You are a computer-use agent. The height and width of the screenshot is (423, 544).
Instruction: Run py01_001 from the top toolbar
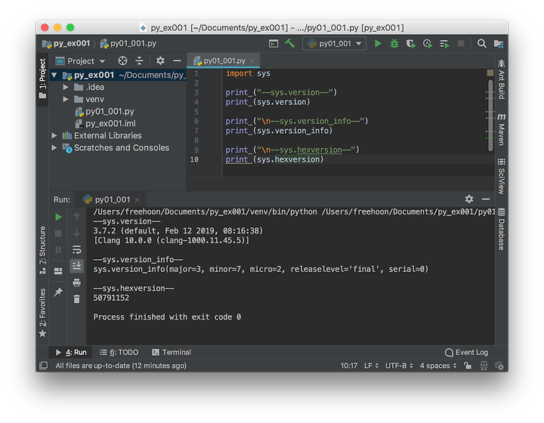378,44
